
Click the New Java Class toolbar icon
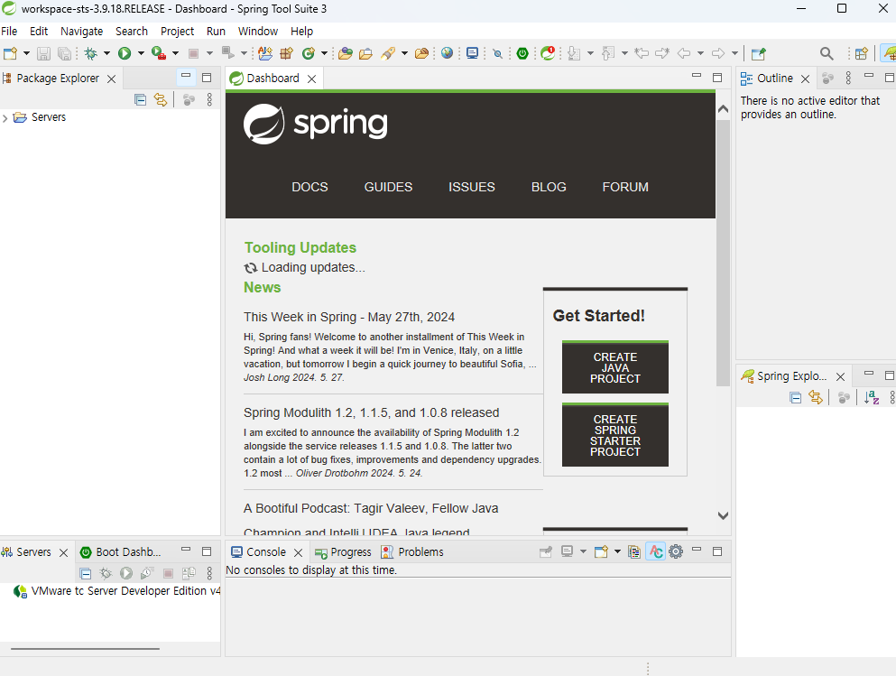(308, 54)
